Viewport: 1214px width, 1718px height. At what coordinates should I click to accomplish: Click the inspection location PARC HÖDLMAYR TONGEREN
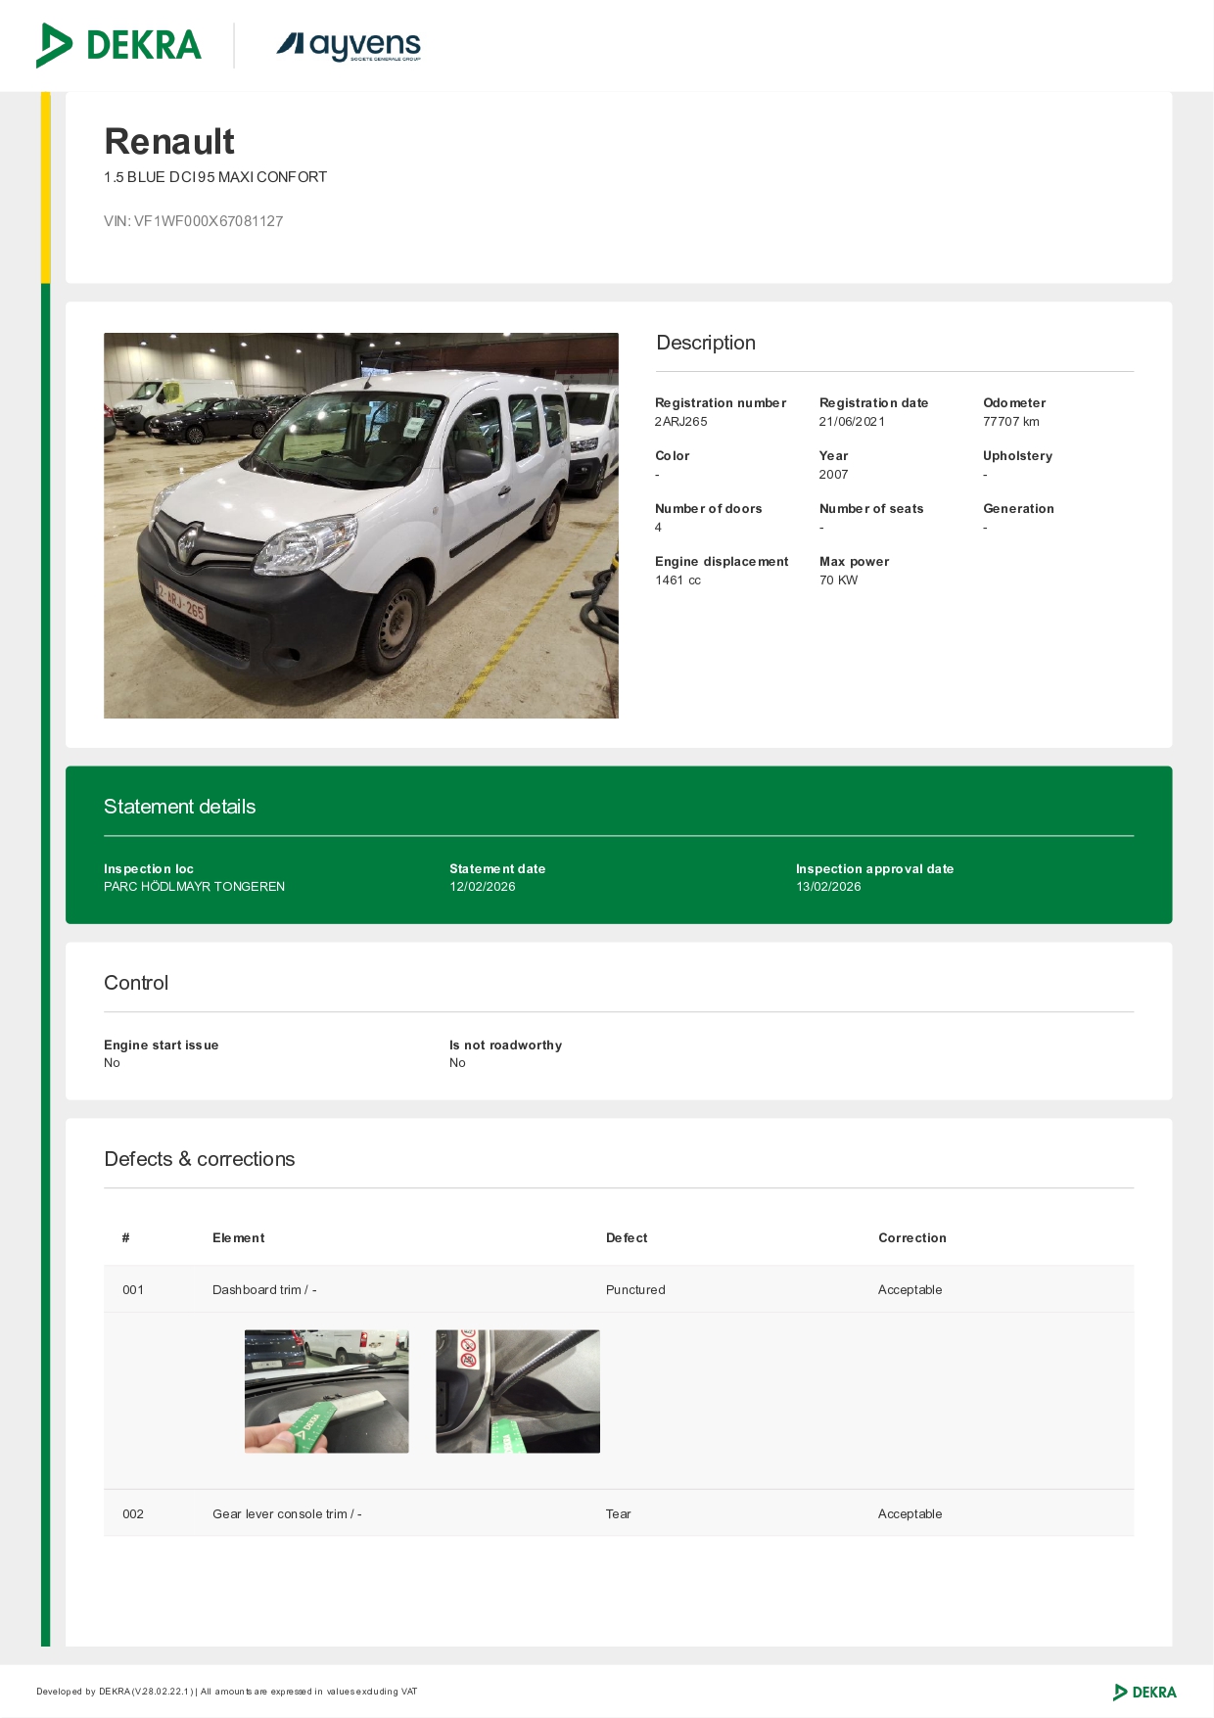click(x=194, y=887)
